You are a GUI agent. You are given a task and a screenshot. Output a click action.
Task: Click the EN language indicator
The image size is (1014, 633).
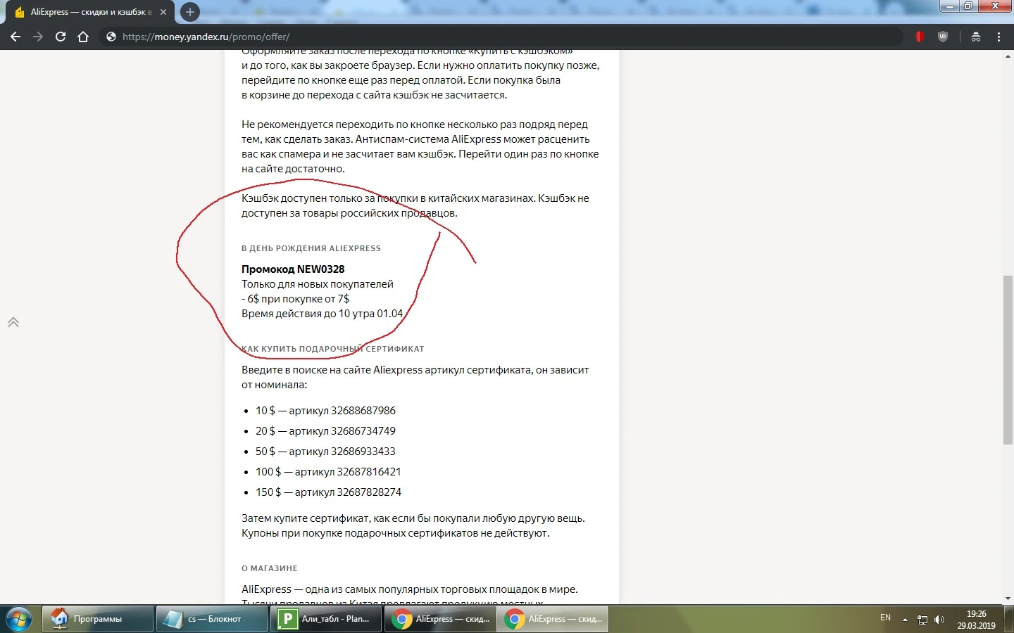885,618
